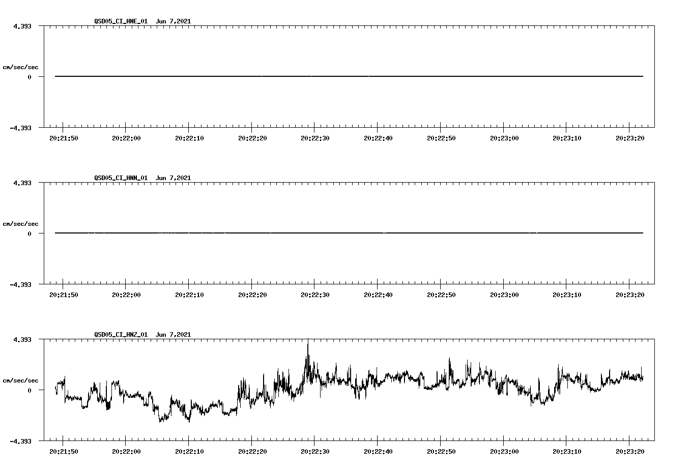This screenshot has height=470, width=691.
Task: Click the flat trace line in HNN plot
Action: tap(349, 233)
